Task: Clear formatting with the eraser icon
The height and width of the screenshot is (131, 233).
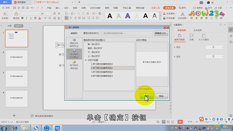Action: [x=54, y=18]
